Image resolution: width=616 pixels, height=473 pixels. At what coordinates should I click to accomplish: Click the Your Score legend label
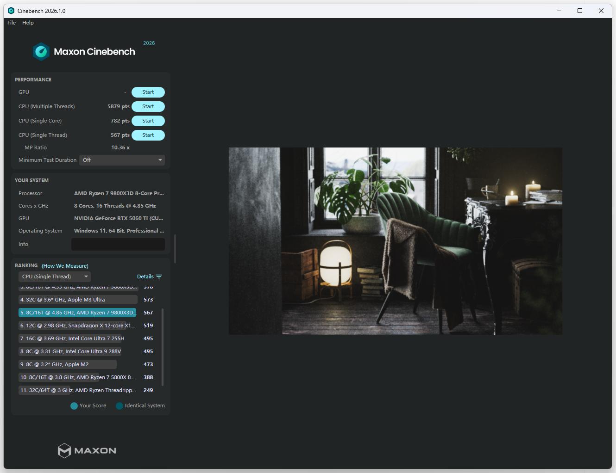[x=93, y=405]
